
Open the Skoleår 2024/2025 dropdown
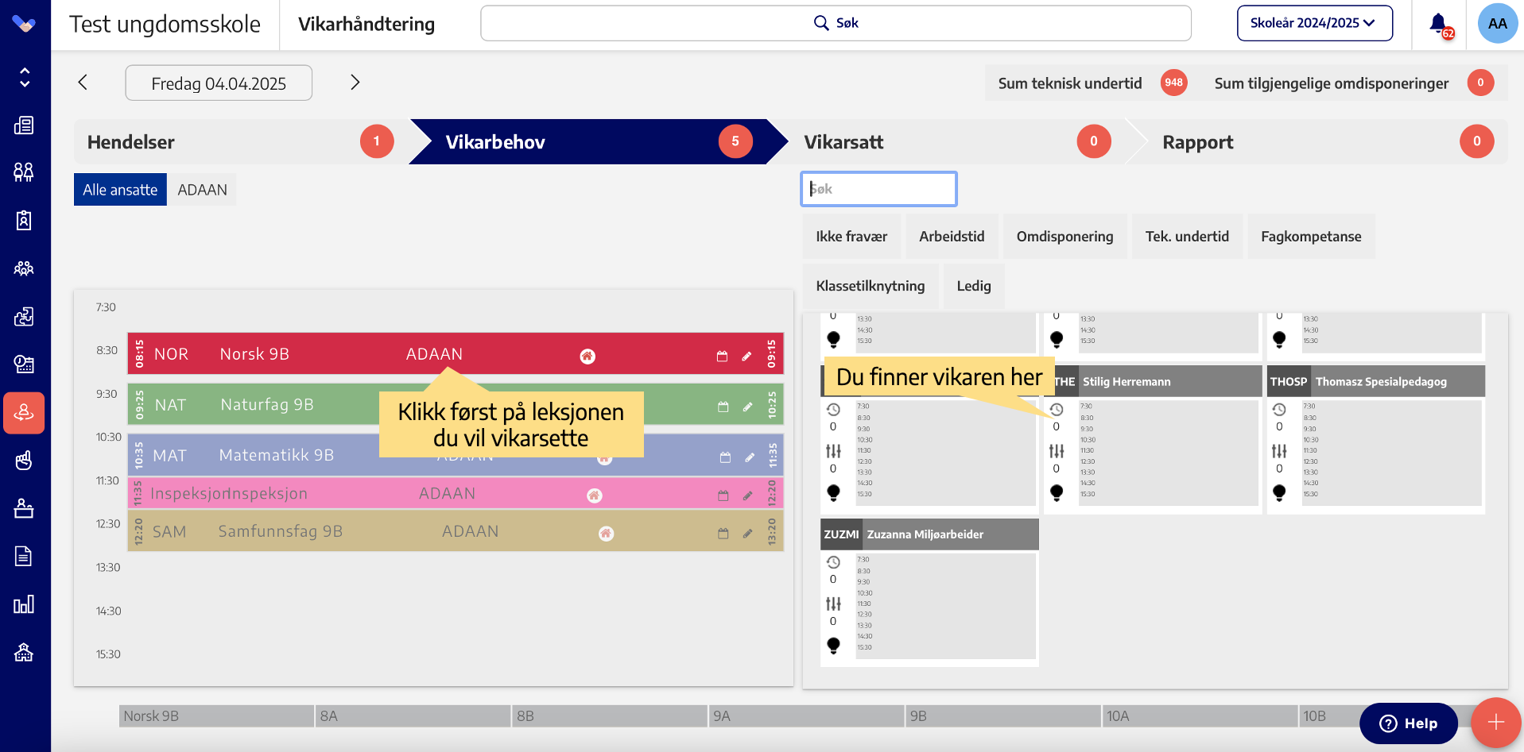point(1314,23)
